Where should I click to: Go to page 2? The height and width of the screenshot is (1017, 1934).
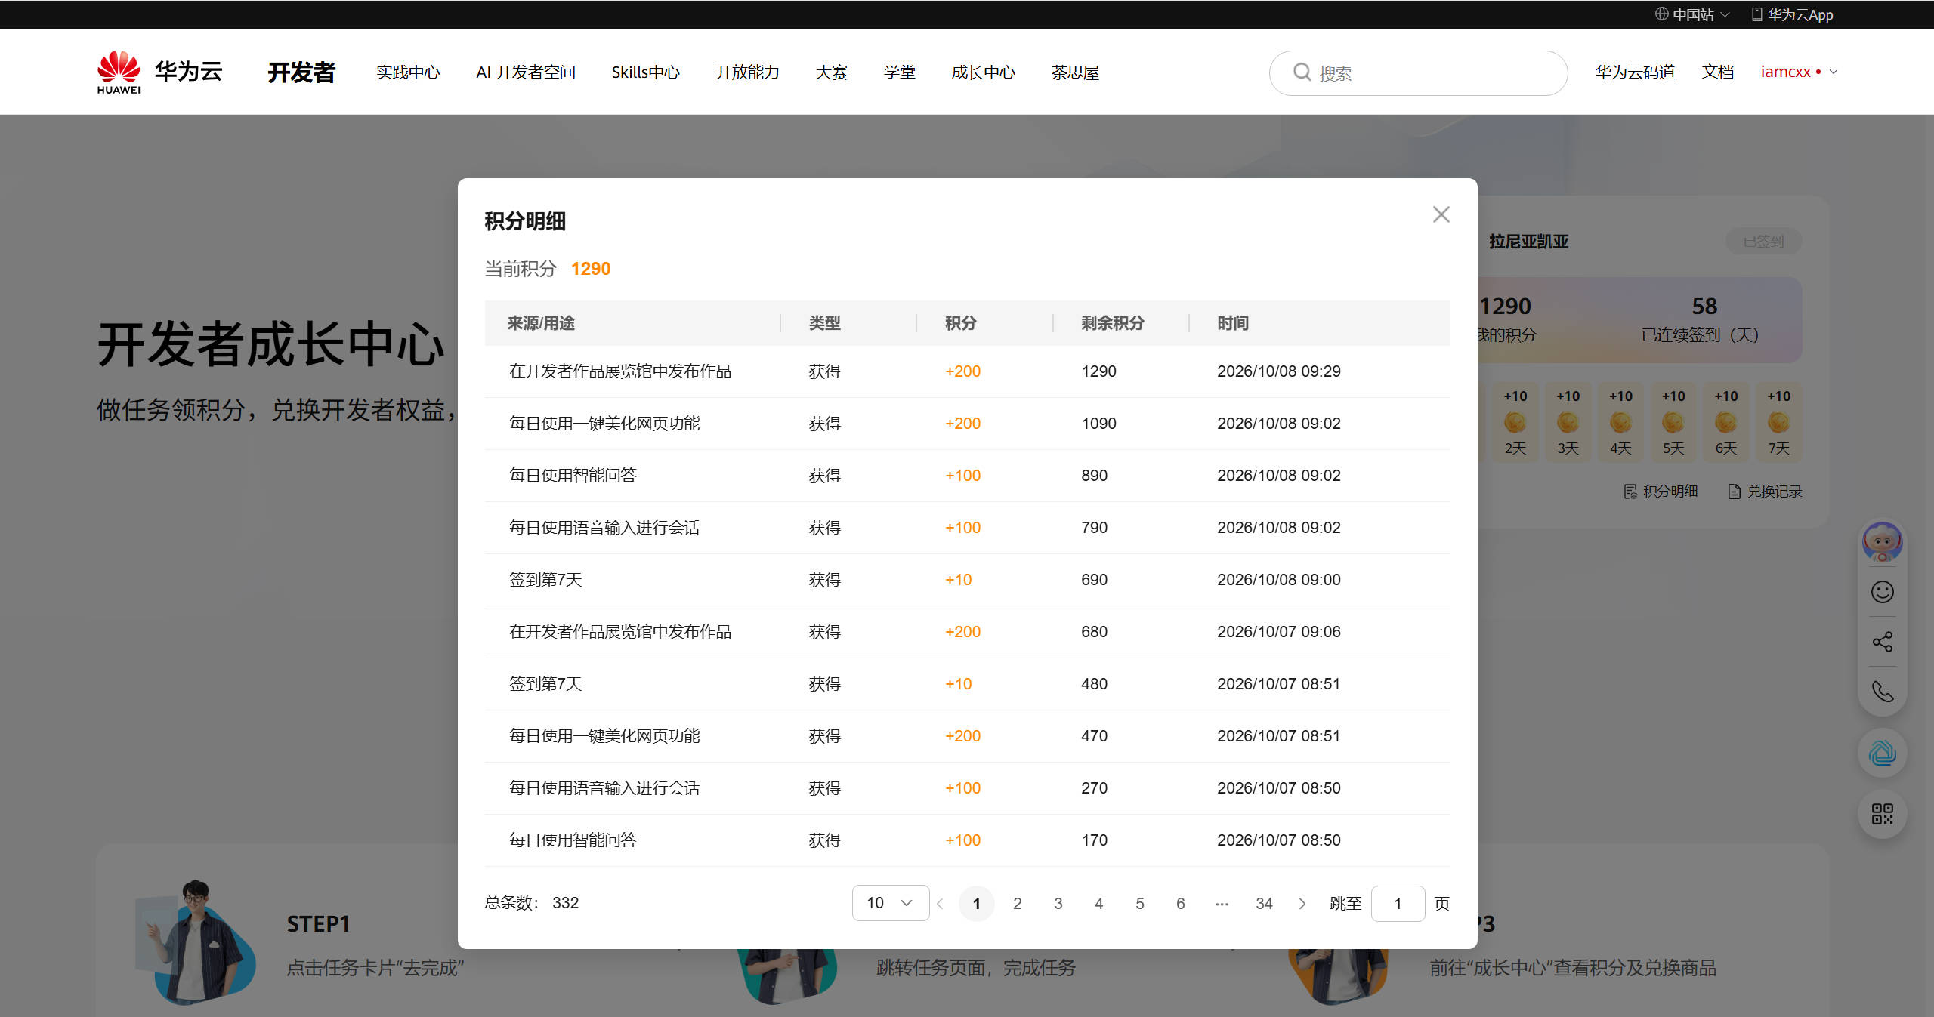[x=1018, y=904]
